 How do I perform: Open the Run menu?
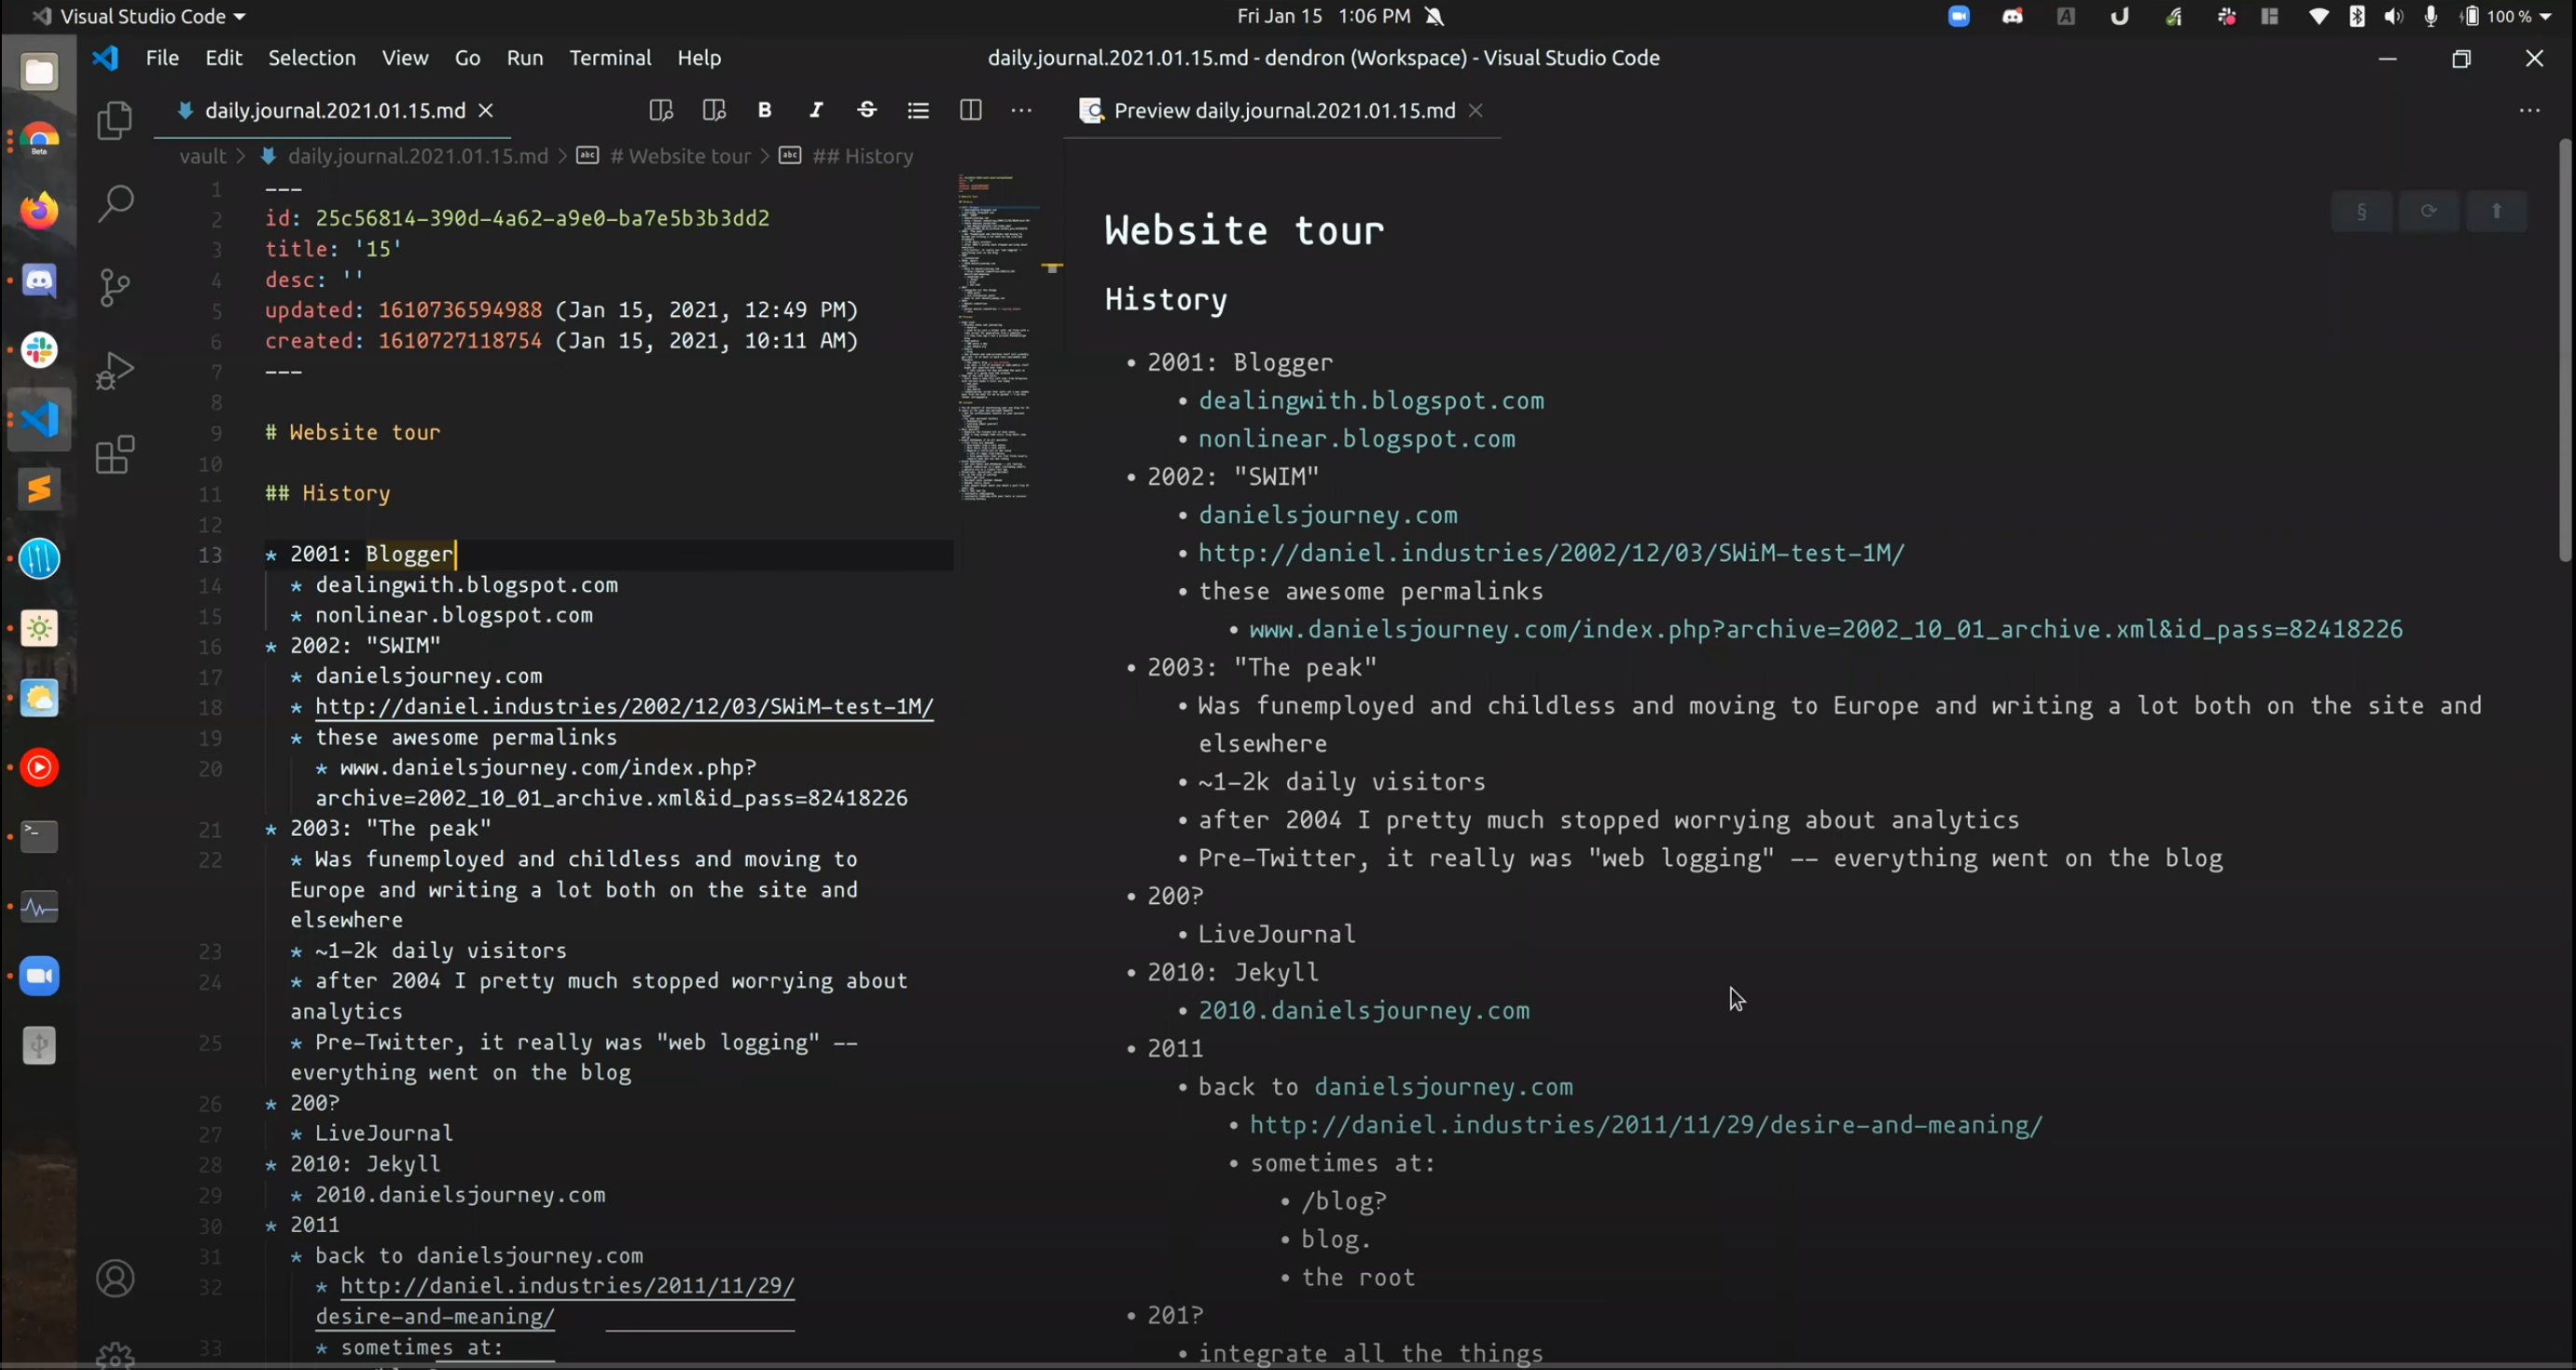525,58
